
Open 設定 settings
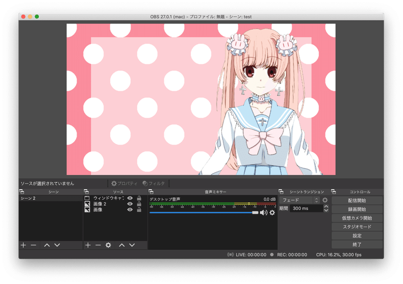point(357,236)
